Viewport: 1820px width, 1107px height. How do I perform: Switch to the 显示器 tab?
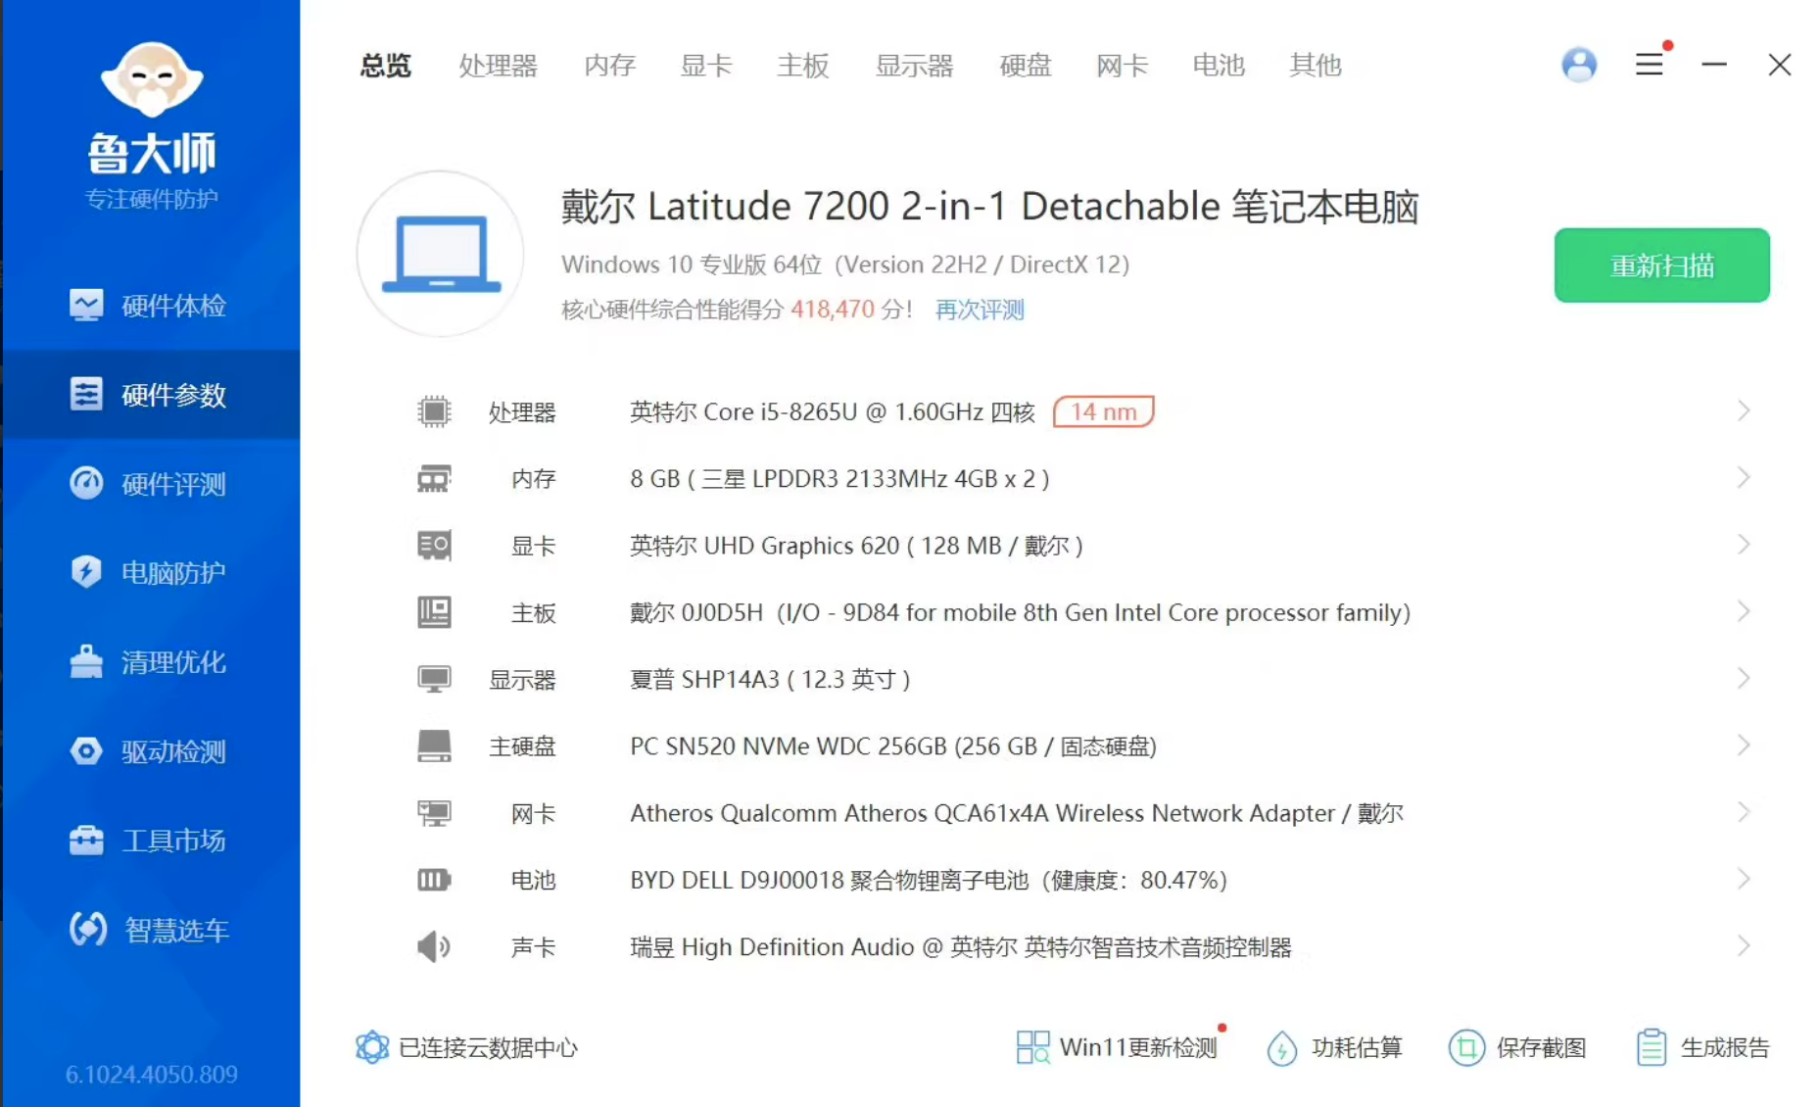914,66
